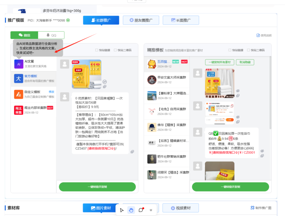Copy the order screenshot image with the copy icon
This screenshot has width=285, height=216.
[238, 122]
